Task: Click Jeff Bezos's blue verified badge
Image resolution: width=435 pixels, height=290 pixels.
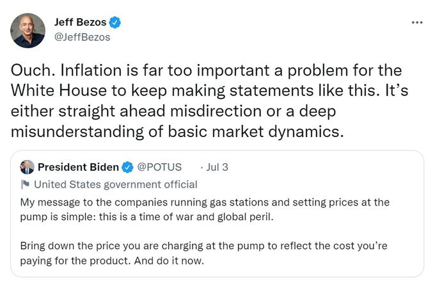Action: (115, 22)
